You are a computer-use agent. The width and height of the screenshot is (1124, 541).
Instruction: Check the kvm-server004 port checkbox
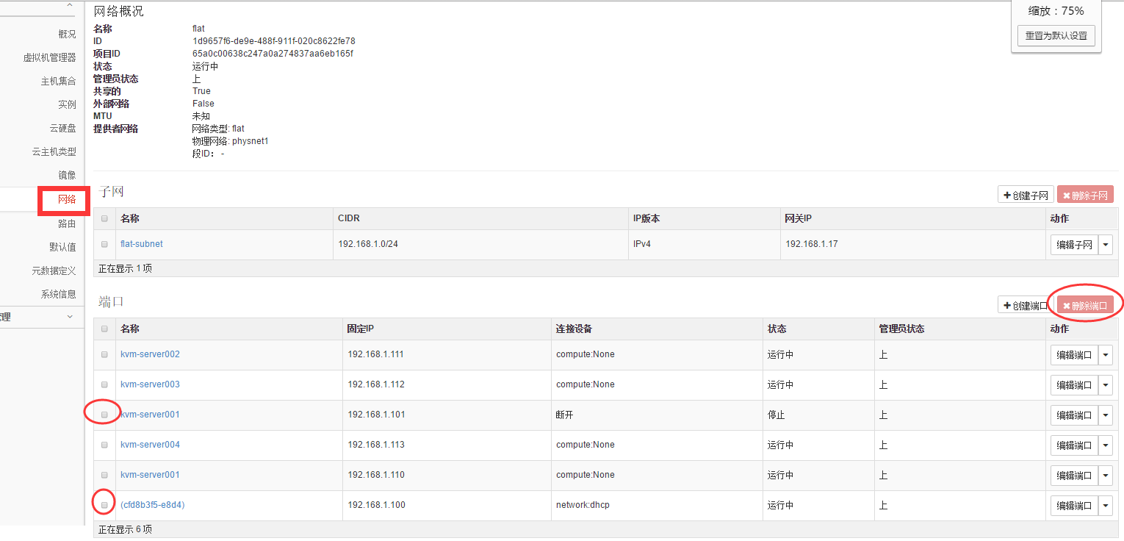(104, 445)
